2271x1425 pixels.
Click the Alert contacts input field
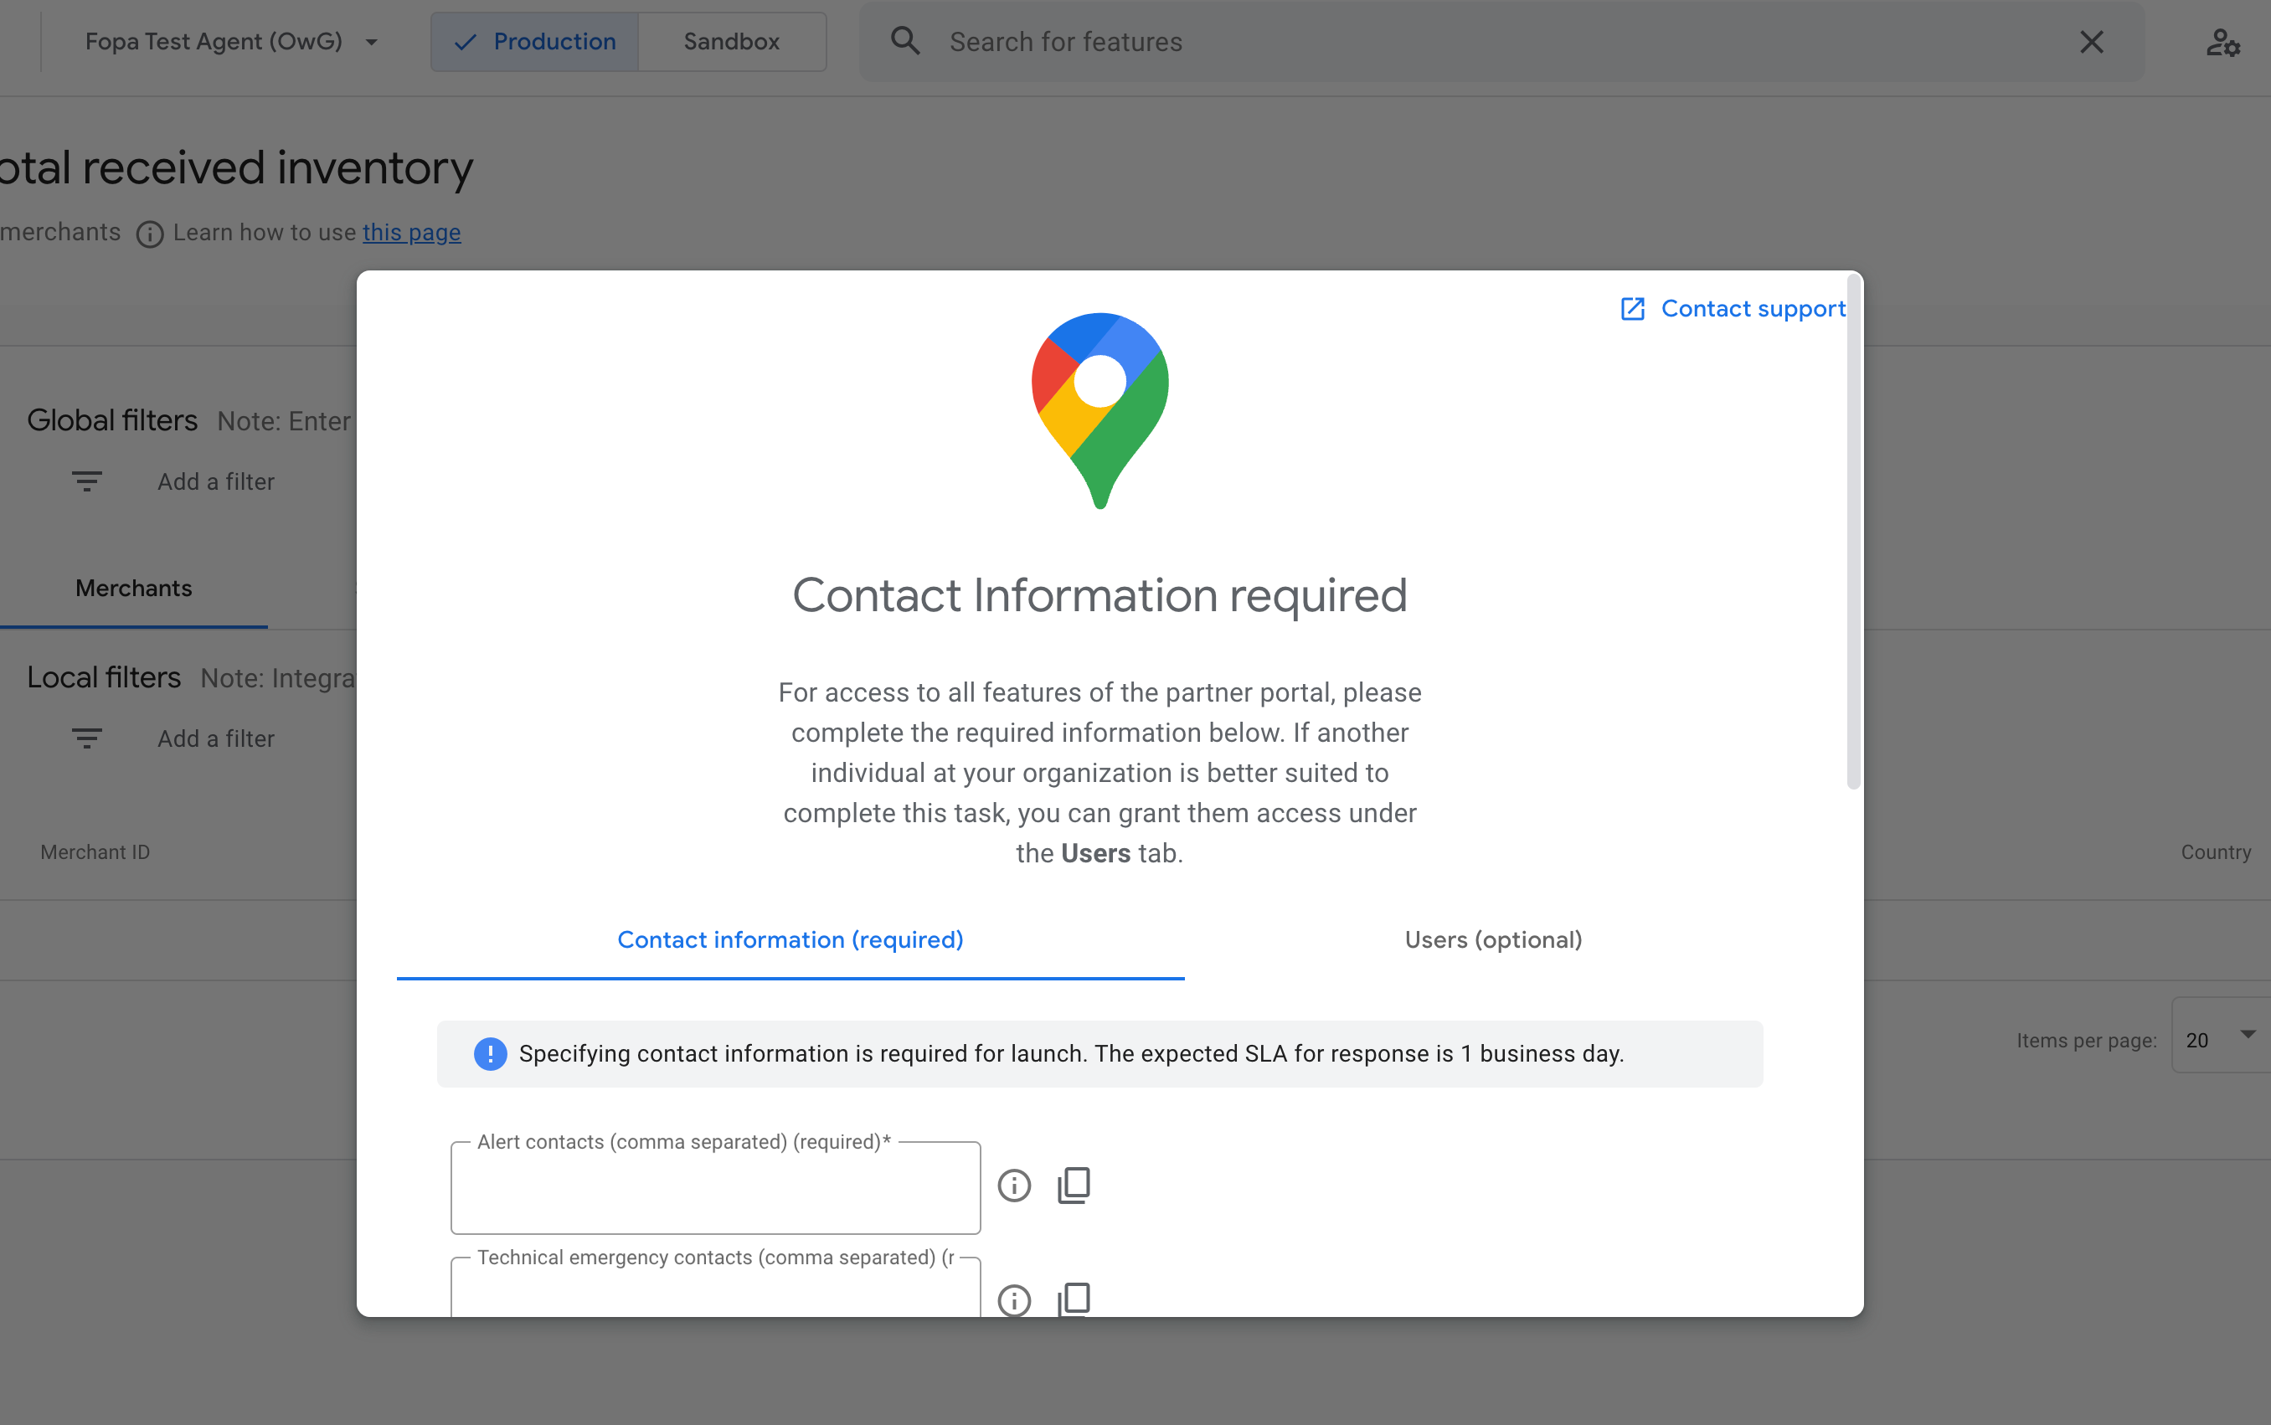(x=714, y=1186)
